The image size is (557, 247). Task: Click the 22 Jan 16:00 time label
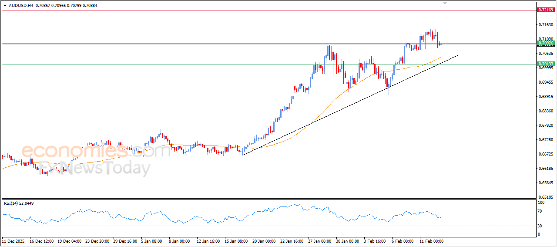pyautogui.click(x=292, y=241)
